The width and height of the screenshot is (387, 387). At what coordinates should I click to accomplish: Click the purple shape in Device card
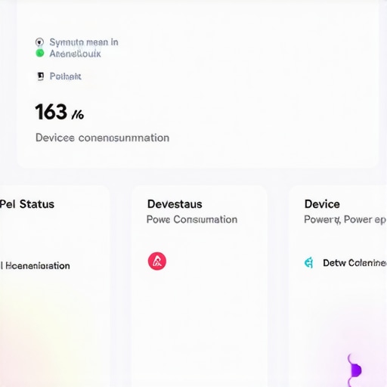pos(354,370)
